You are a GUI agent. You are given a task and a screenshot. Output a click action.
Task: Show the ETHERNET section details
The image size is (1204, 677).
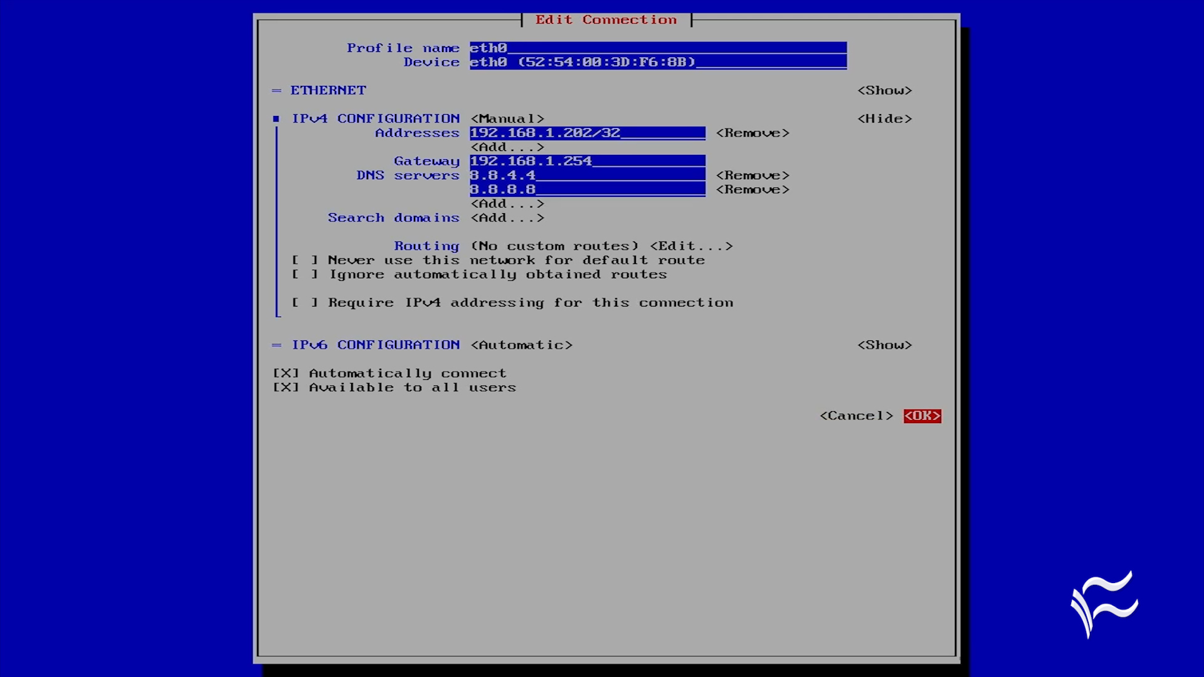[885, 90]
